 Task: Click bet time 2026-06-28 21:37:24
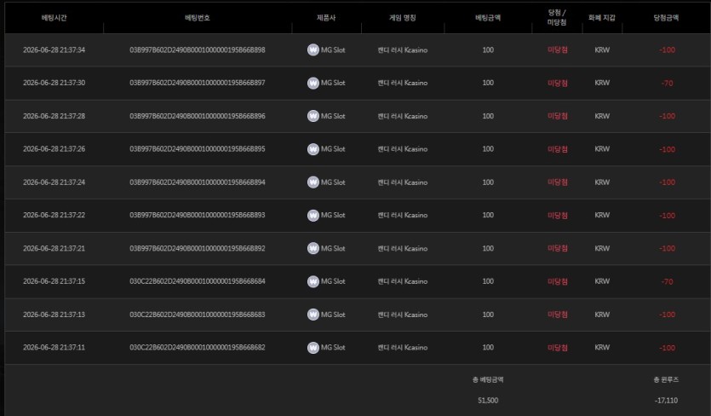pyautogui.click(x=54, y=182)
